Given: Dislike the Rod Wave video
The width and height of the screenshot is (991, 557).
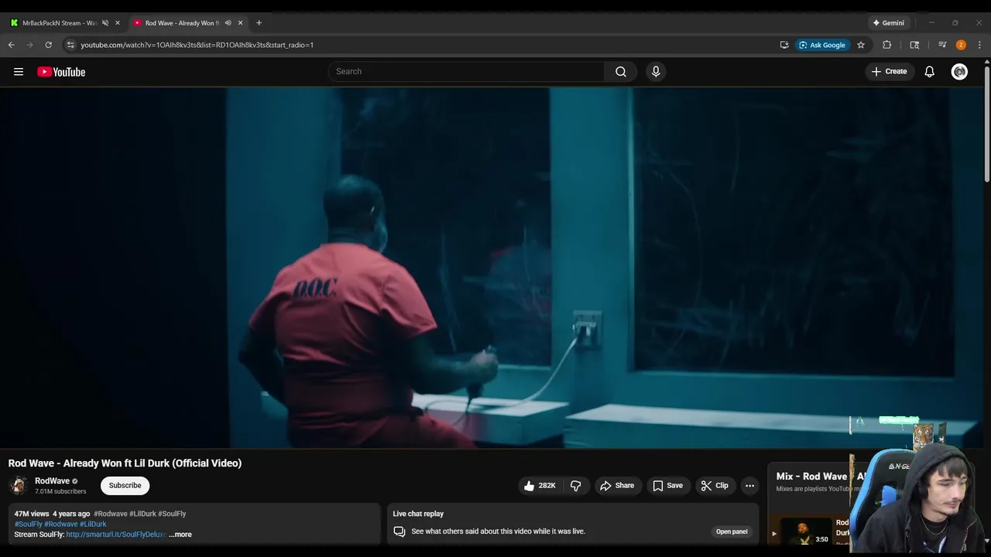Looking at the screenshot, I should 576,486.
